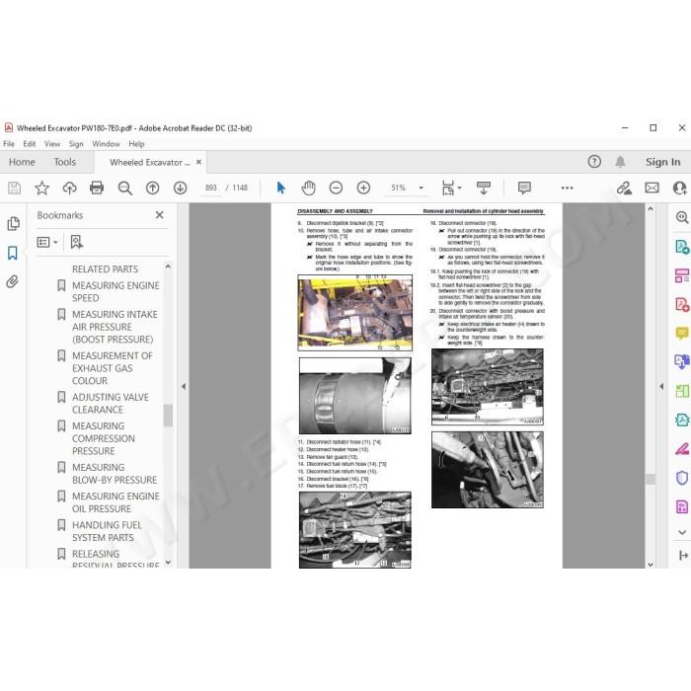This screenshot has width=691, height=691.
Task: Open the Help menu
Action: [x=136, y=144]
